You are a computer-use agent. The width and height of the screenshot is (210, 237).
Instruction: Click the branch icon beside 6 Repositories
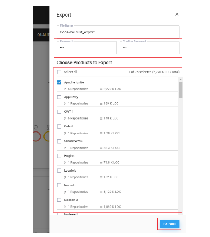65,118
